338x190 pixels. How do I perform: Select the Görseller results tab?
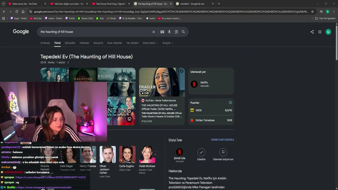[70, 43]
